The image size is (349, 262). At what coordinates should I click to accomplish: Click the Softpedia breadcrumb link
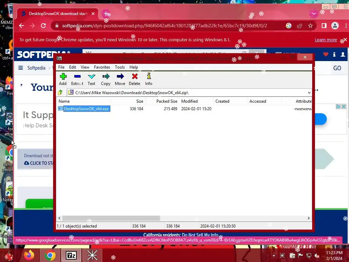click(36, 68)
